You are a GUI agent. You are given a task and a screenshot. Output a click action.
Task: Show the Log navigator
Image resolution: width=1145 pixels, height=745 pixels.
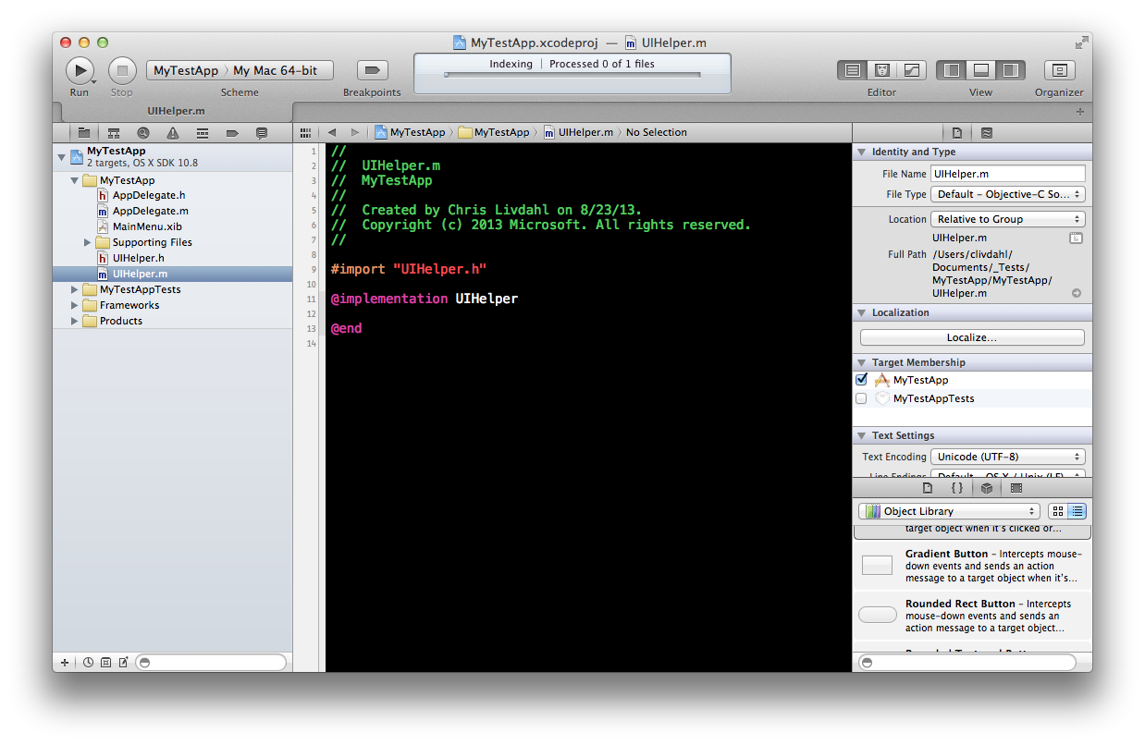click(x=262, y=133)
